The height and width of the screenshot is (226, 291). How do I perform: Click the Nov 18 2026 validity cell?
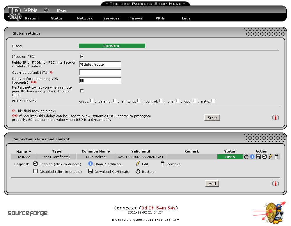(x=141, y=157)
